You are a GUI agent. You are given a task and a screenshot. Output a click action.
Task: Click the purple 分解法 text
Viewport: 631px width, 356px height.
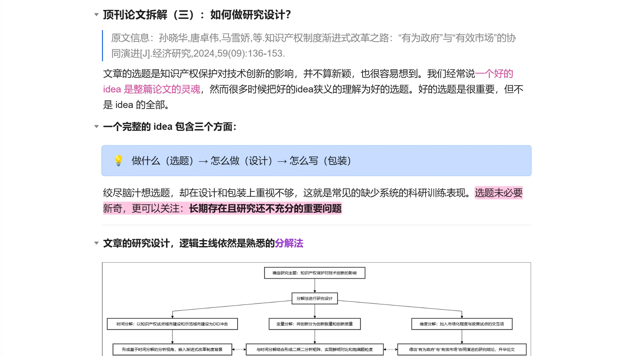[x=289, y=243]
